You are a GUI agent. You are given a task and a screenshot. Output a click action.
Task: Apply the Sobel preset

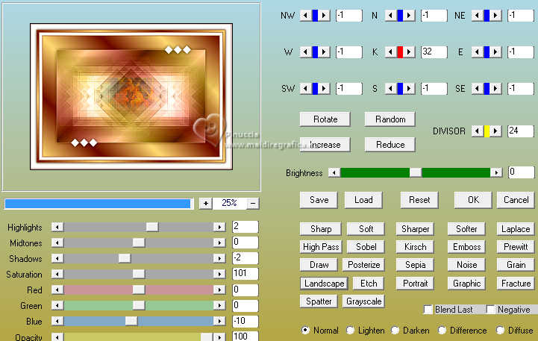(x=366, y=247)
